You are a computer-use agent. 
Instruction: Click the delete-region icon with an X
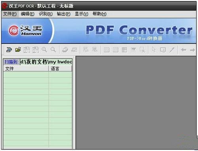pyautogui.click(x=143, y=50)
